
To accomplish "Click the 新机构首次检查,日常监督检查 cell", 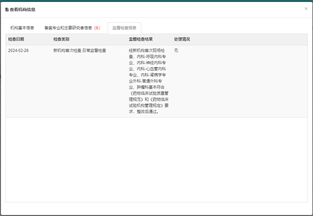I will (80, 50).
